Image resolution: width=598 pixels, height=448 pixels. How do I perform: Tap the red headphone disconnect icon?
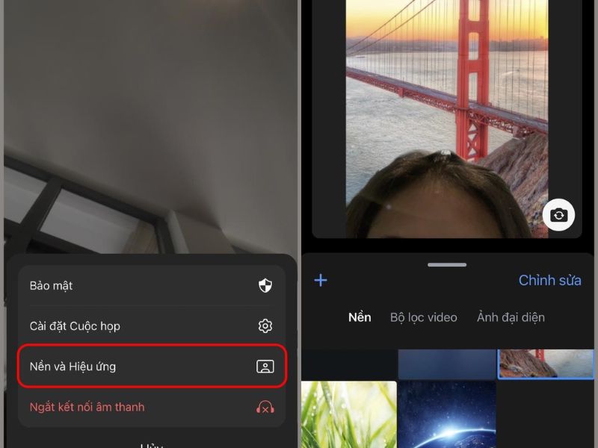[265, 407]
